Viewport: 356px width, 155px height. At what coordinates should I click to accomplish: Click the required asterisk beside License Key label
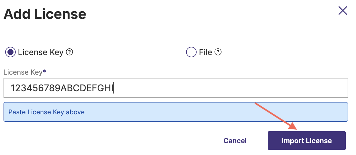click(44, 72)
